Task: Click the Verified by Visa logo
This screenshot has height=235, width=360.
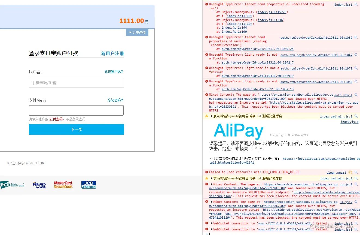Action: [39, 185]
